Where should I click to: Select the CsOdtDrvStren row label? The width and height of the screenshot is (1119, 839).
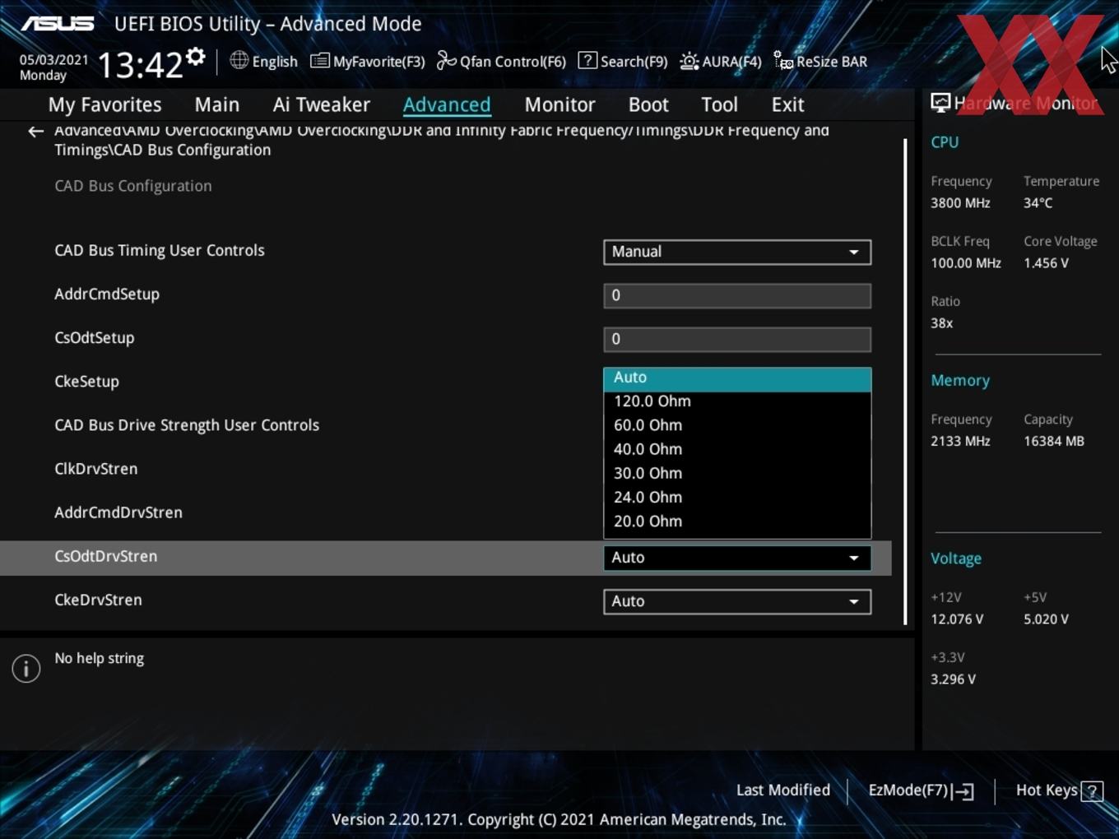105,556
